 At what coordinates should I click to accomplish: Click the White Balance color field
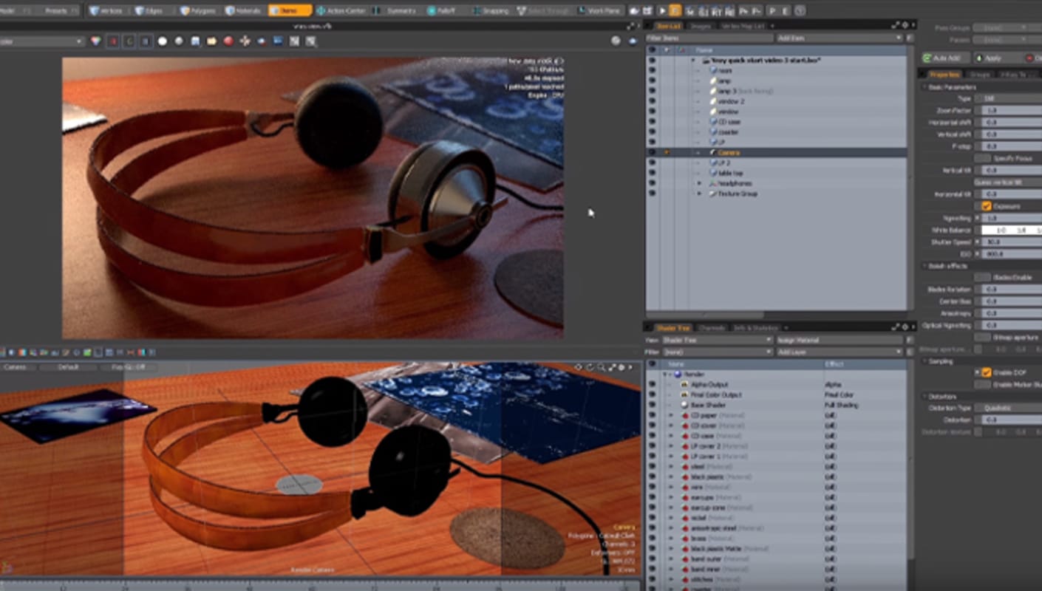coord(1011,230)
